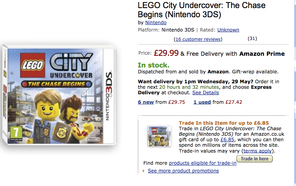Image resolution: width=296 pixels, height=186 pixels.
Task: Open the 16 customer reviews link
Action: tap(198, 39)
